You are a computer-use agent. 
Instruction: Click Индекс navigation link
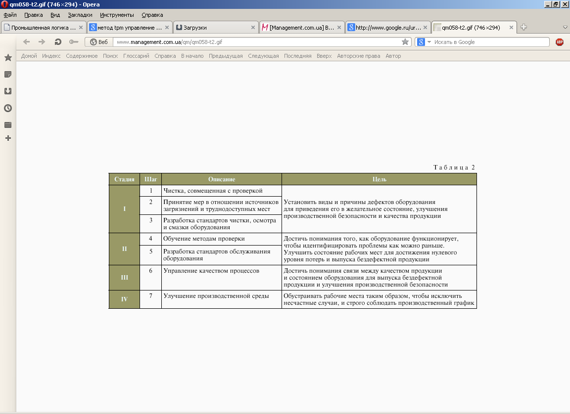point(51,56)
